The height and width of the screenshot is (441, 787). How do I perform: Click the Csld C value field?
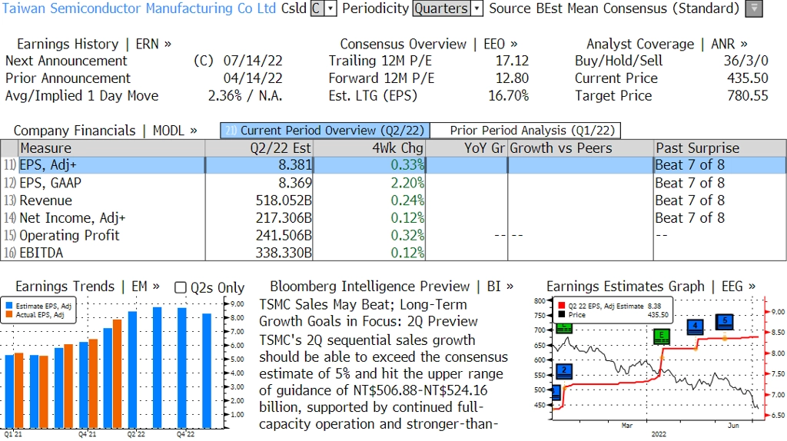(317, 8)
